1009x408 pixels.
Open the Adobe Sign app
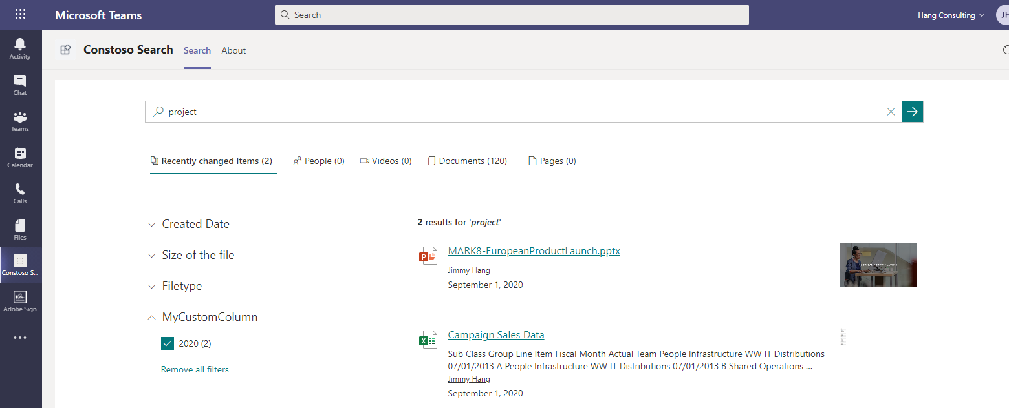pos(20,301)
